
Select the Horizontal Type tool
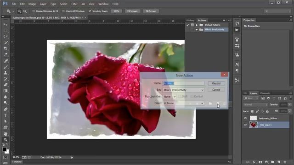click(x=6, y=115)
